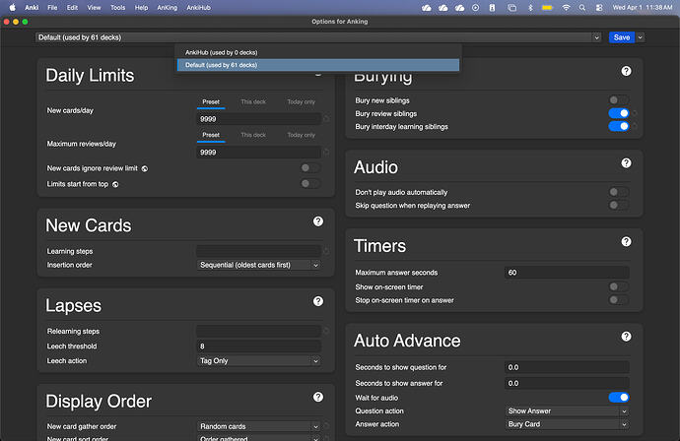Screen dimensions: 680x441
Task: Enable Bury new siblings
Action: pyautogui.click(x=619, y=100)
